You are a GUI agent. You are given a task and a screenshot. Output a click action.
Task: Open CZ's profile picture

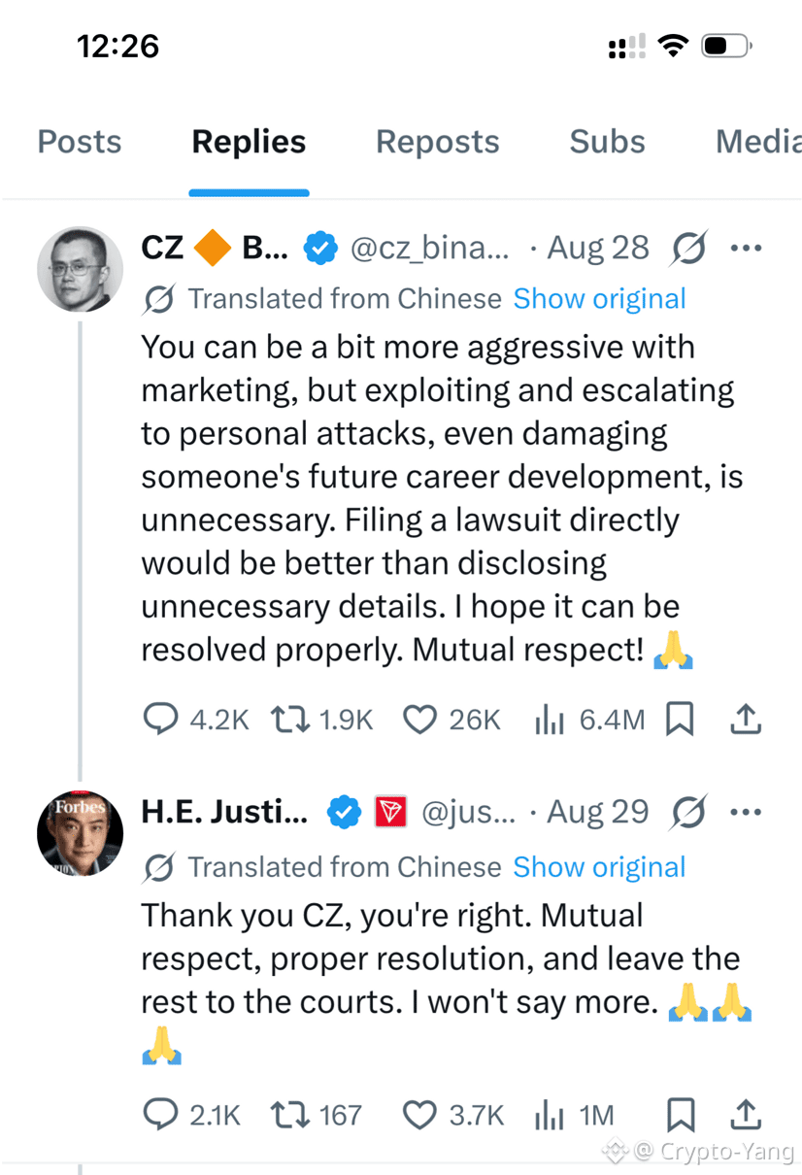tap(81, 269)
